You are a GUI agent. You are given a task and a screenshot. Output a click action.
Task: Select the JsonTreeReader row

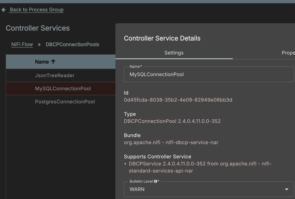click(x=55, y=76)
